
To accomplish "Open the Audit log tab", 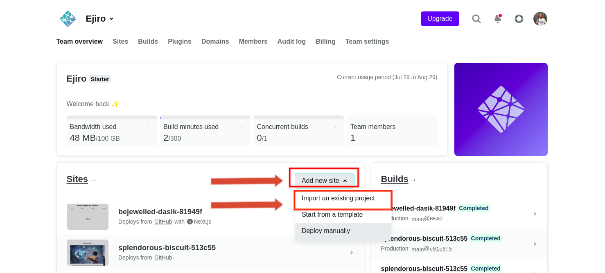I will click(x=291, y=42).
